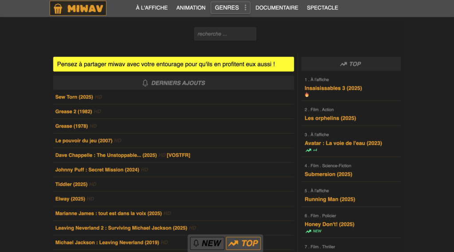This screenshot has height=252, width=454.
Task: Open the Spectacle category
Action: [x=322, y=8]
